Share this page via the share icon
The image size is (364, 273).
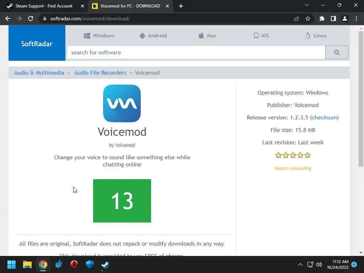[296, 18]
